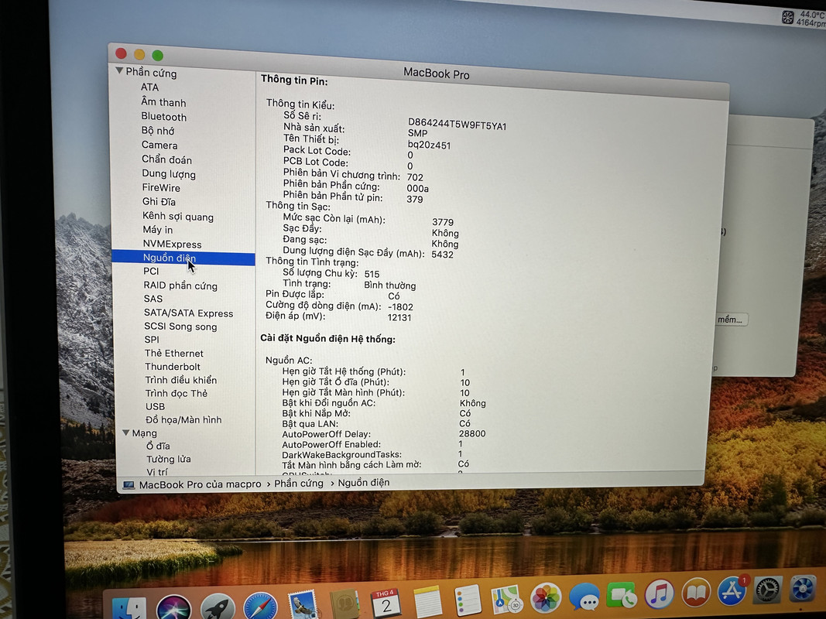
Task: Open Contacts book icon in dock
Action: pyautogui.click(x=344, y=604)
